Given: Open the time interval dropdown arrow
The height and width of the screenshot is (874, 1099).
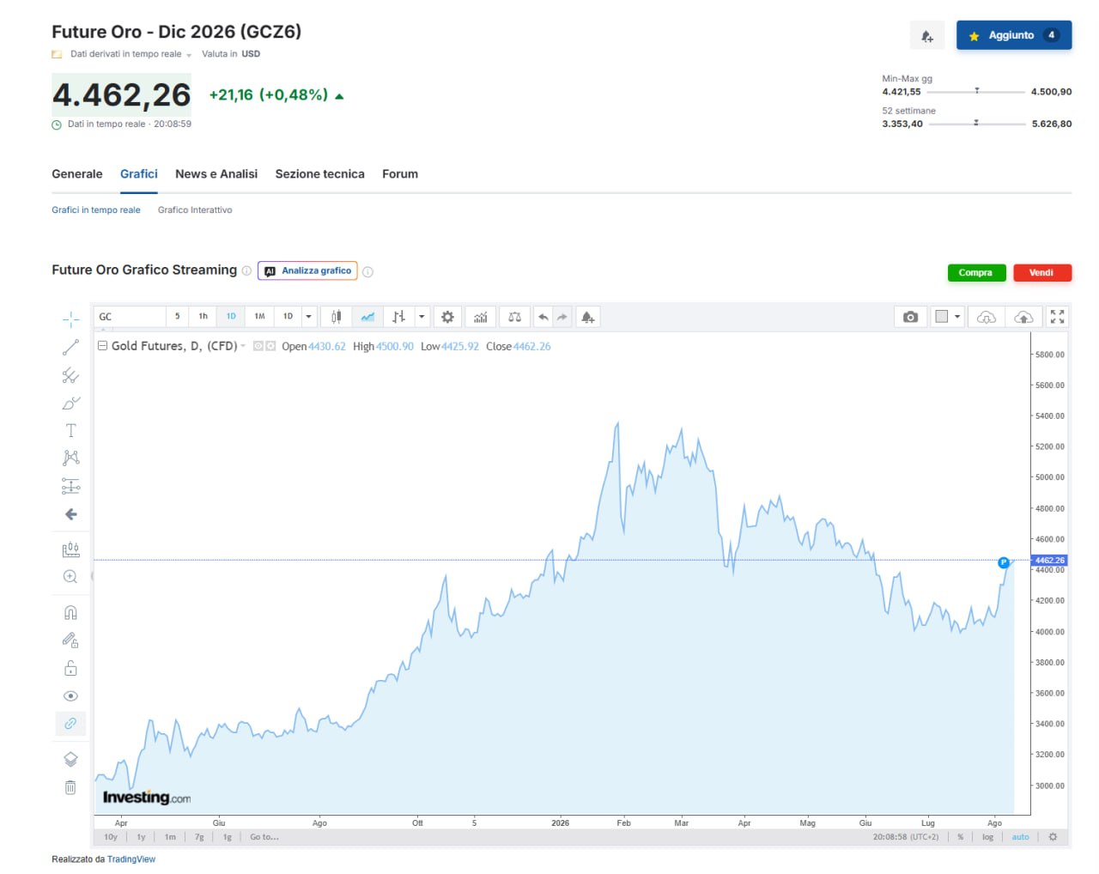Looking at the screenshot, I should pyautogui.click(x=308, y=317).
